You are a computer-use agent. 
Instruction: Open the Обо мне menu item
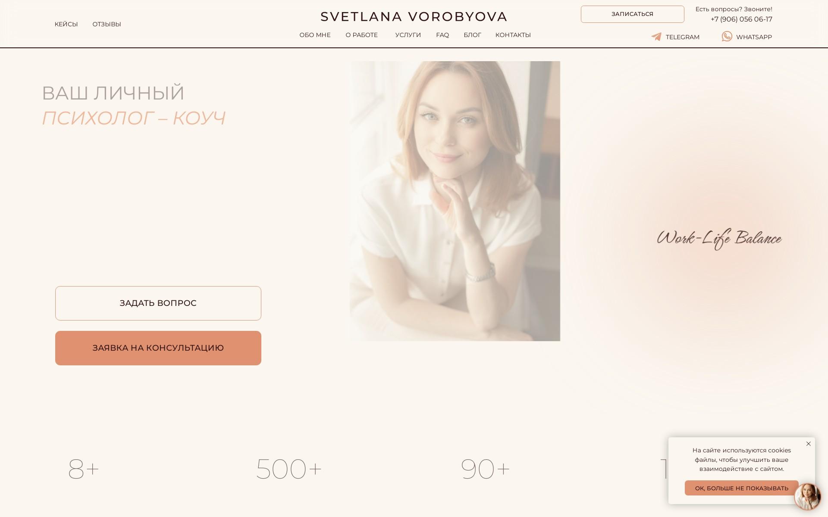315,35
